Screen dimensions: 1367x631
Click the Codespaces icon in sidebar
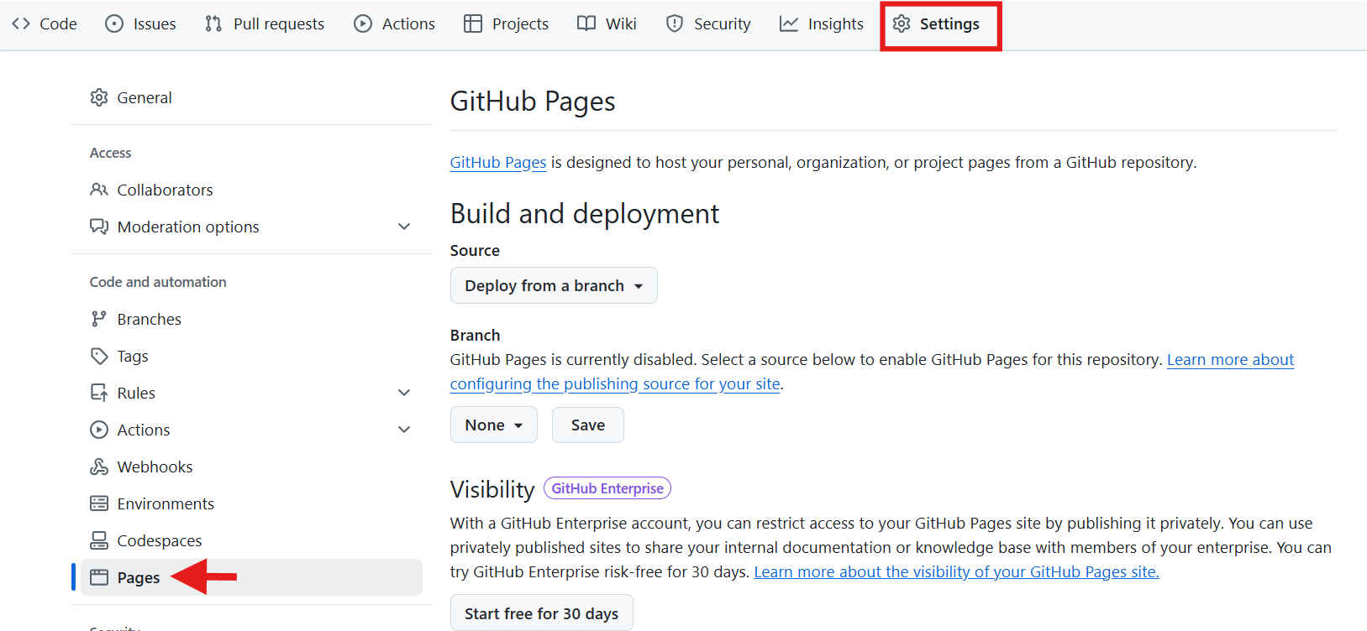(x=99, y=540)
